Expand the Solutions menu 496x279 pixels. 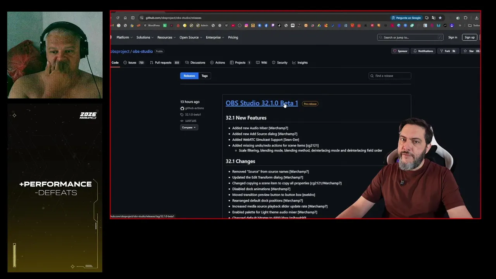click(x=145, y=38)
